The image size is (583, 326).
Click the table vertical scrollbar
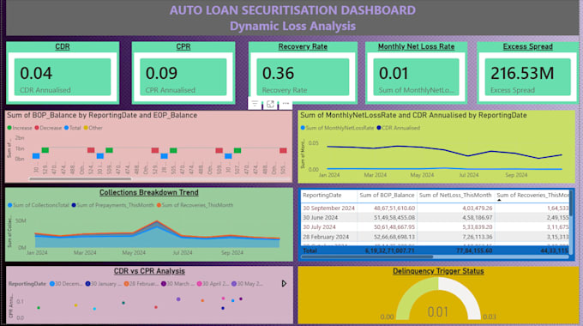click(x=571, y=204)
